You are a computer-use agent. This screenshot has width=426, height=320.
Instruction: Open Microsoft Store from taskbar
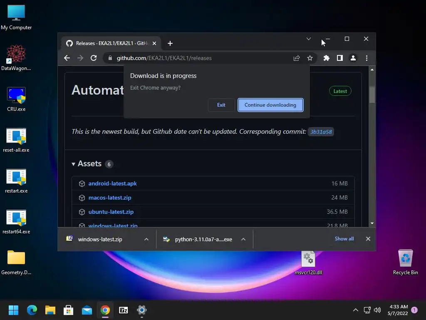click(x=69, y=310)
